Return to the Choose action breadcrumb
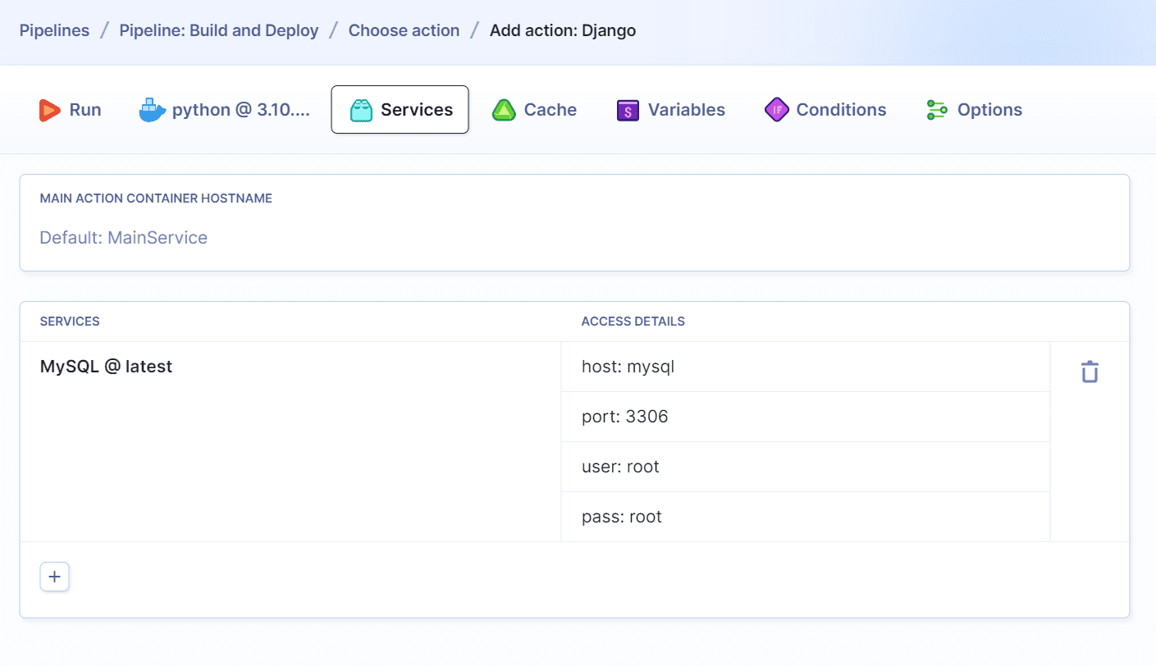The height and width of the screenshot is (666, 1156). [x=404, y=30]
